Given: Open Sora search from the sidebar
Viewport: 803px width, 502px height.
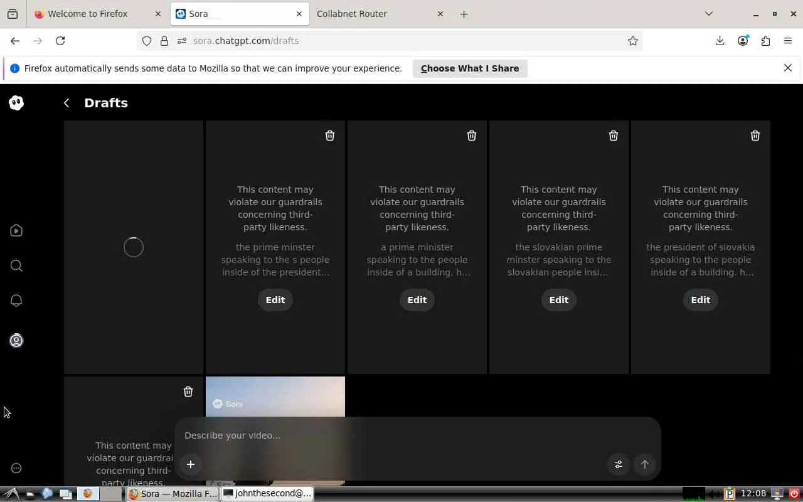Looking at the screenshot, I should (x=16, y=266).
